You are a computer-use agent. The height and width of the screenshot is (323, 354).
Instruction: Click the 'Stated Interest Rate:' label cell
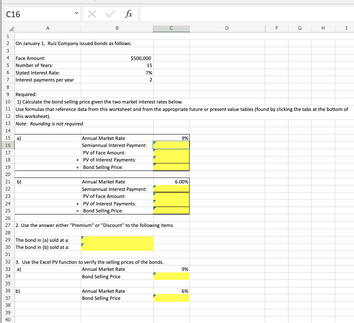(48, 73)
